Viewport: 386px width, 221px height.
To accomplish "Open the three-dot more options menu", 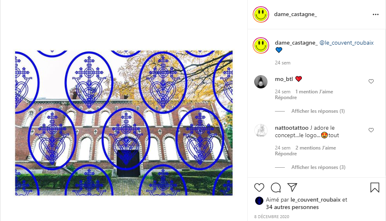I will [x=375, y=14].
